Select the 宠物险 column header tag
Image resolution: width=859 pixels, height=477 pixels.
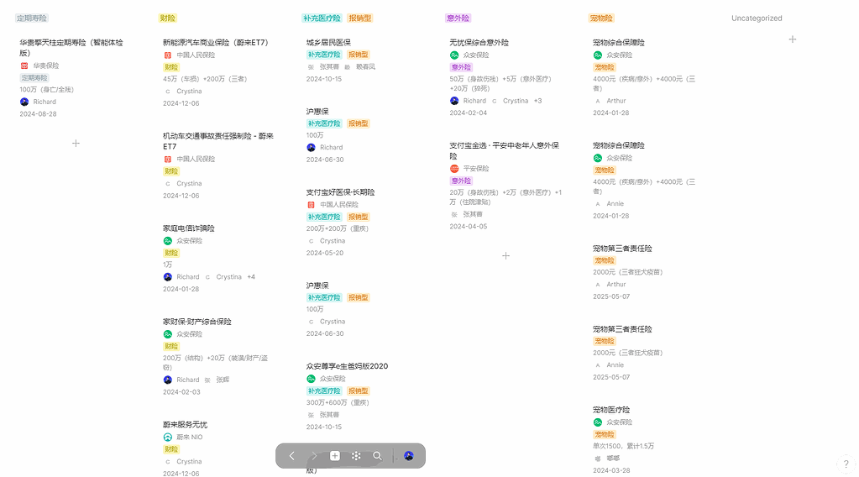coord(601,18)
